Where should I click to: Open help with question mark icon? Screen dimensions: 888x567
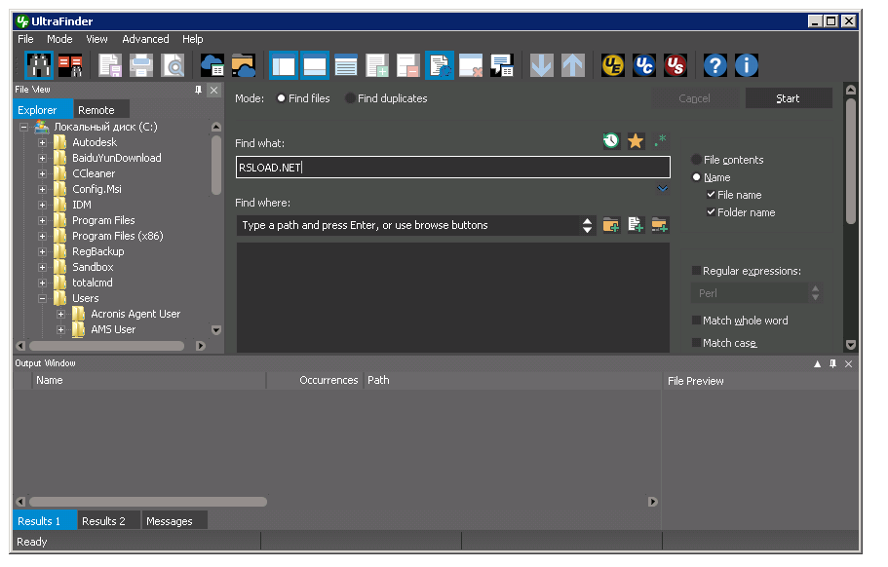(x=715, y=65)
